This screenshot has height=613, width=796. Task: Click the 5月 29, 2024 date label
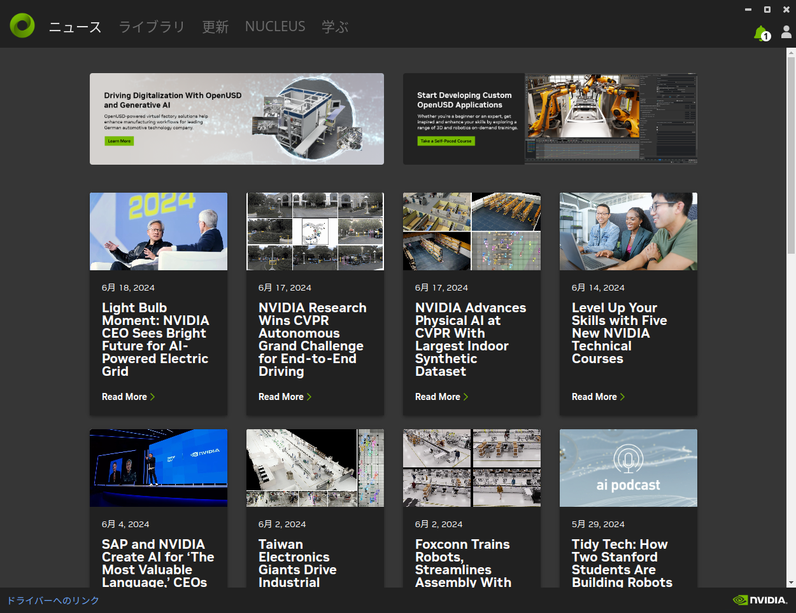coord(598,524)
